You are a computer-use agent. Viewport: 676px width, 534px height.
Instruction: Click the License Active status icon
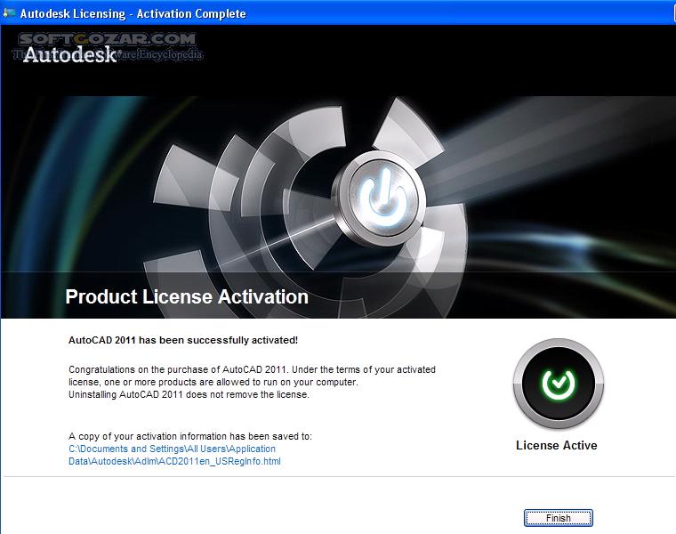click(559, 383)
